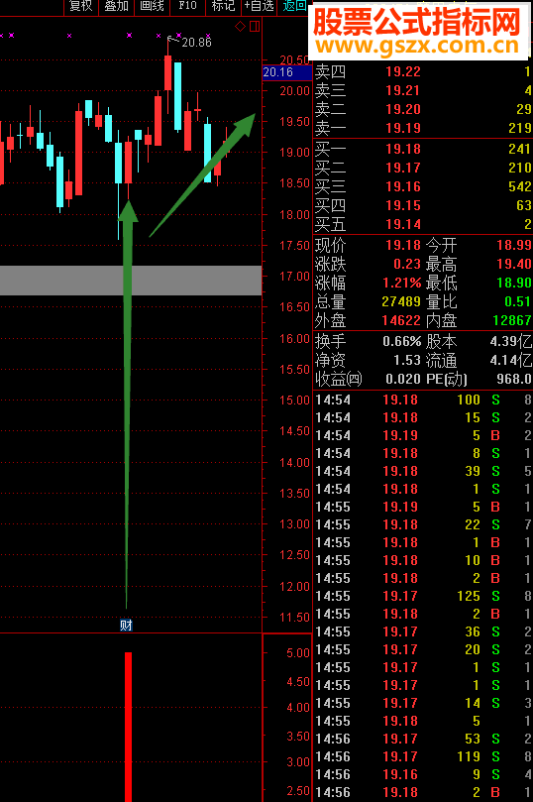Click the 现价 19.18 current price value
Viewport: 533px width, 802px height.
click(402, 246)
